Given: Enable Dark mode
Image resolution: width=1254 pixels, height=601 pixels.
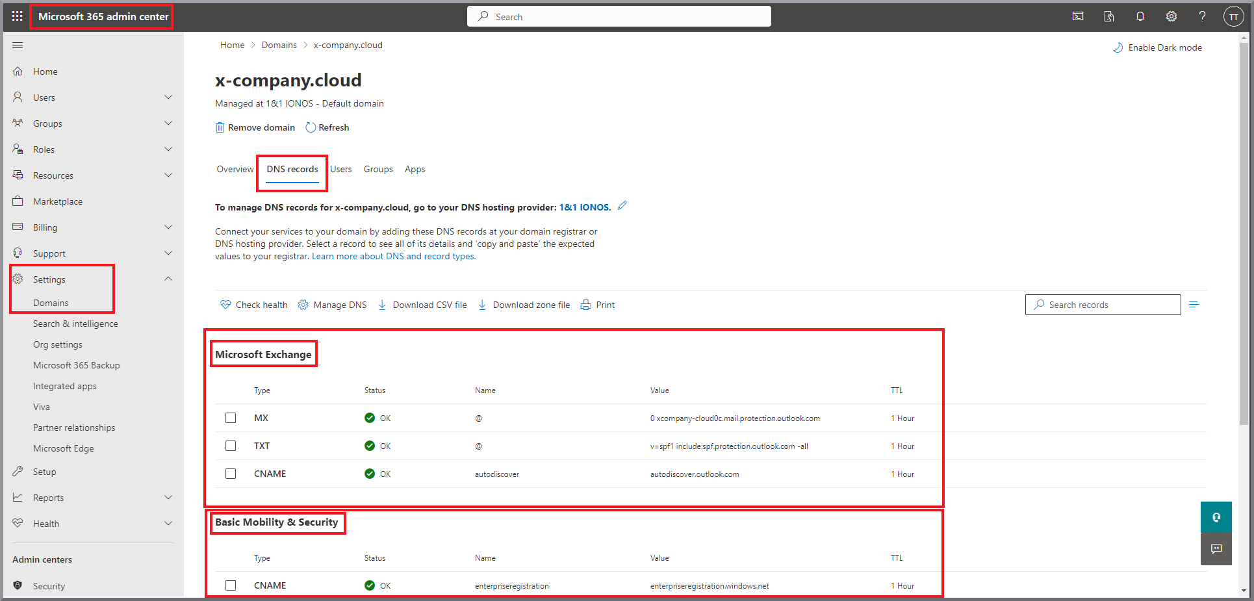Looking at the screenshot, I should (1157, 47).
